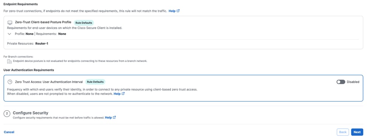369x138 pixels.
Task: Click the Profile: None text
Action: pos(24,34)
